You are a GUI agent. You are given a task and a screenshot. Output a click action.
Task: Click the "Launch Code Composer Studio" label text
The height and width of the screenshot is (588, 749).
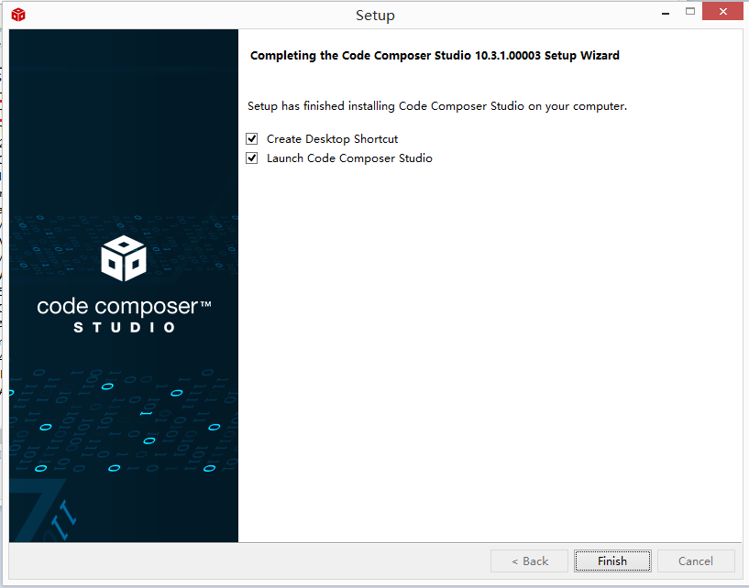coord(349,158)
